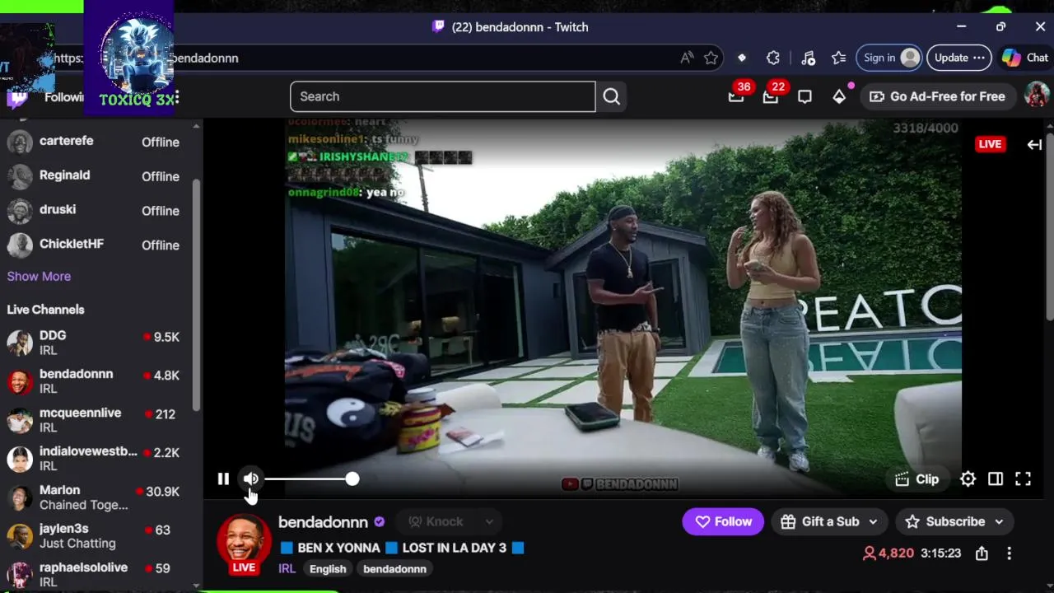Image resolution: width=1054 pixels, height=593 pixels.
Task: Open browser Read aloud icon
Action: pyautogui.click(x=686, y=58)
